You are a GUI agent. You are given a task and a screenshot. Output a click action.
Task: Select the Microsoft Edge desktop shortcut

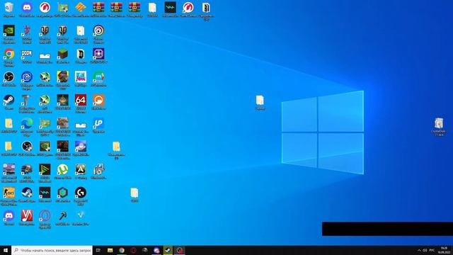[27, 123]
